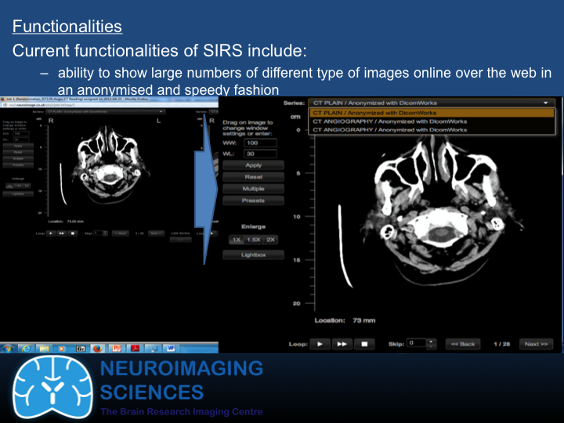
Task: Select the first CT ANGIOGRAPHY series entry
Action: (431, 121)
